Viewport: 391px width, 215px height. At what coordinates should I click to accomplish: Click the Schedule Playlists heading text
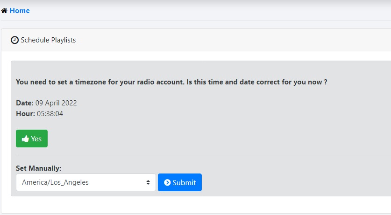pos(48,40)
